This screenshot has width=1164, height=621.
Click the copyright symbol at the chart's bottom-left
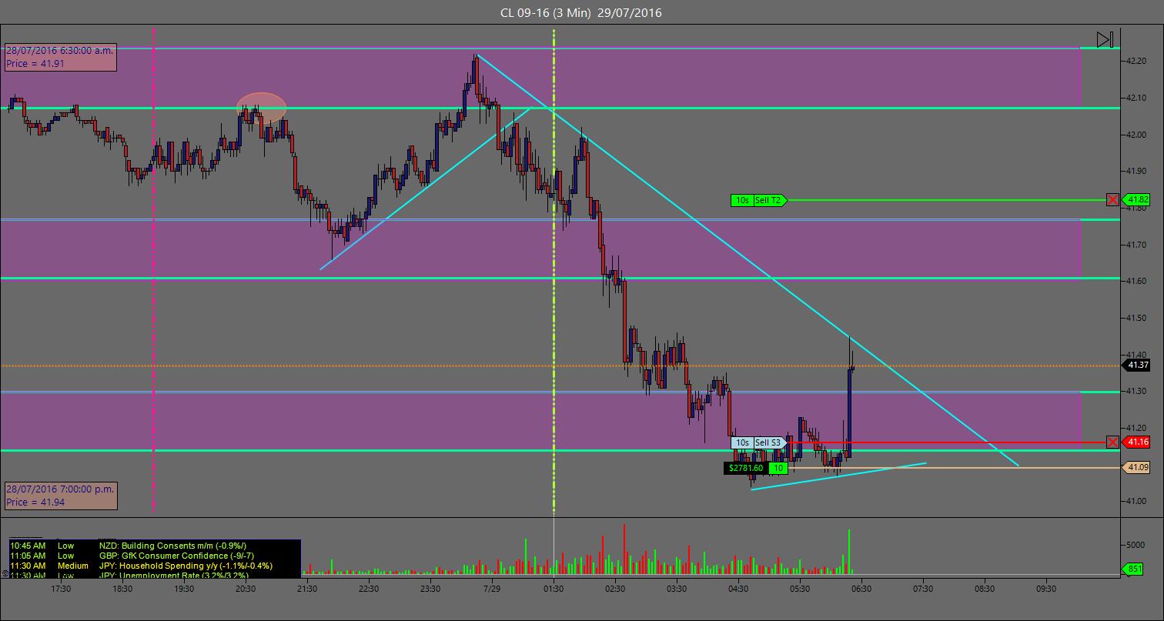(4, 573)
